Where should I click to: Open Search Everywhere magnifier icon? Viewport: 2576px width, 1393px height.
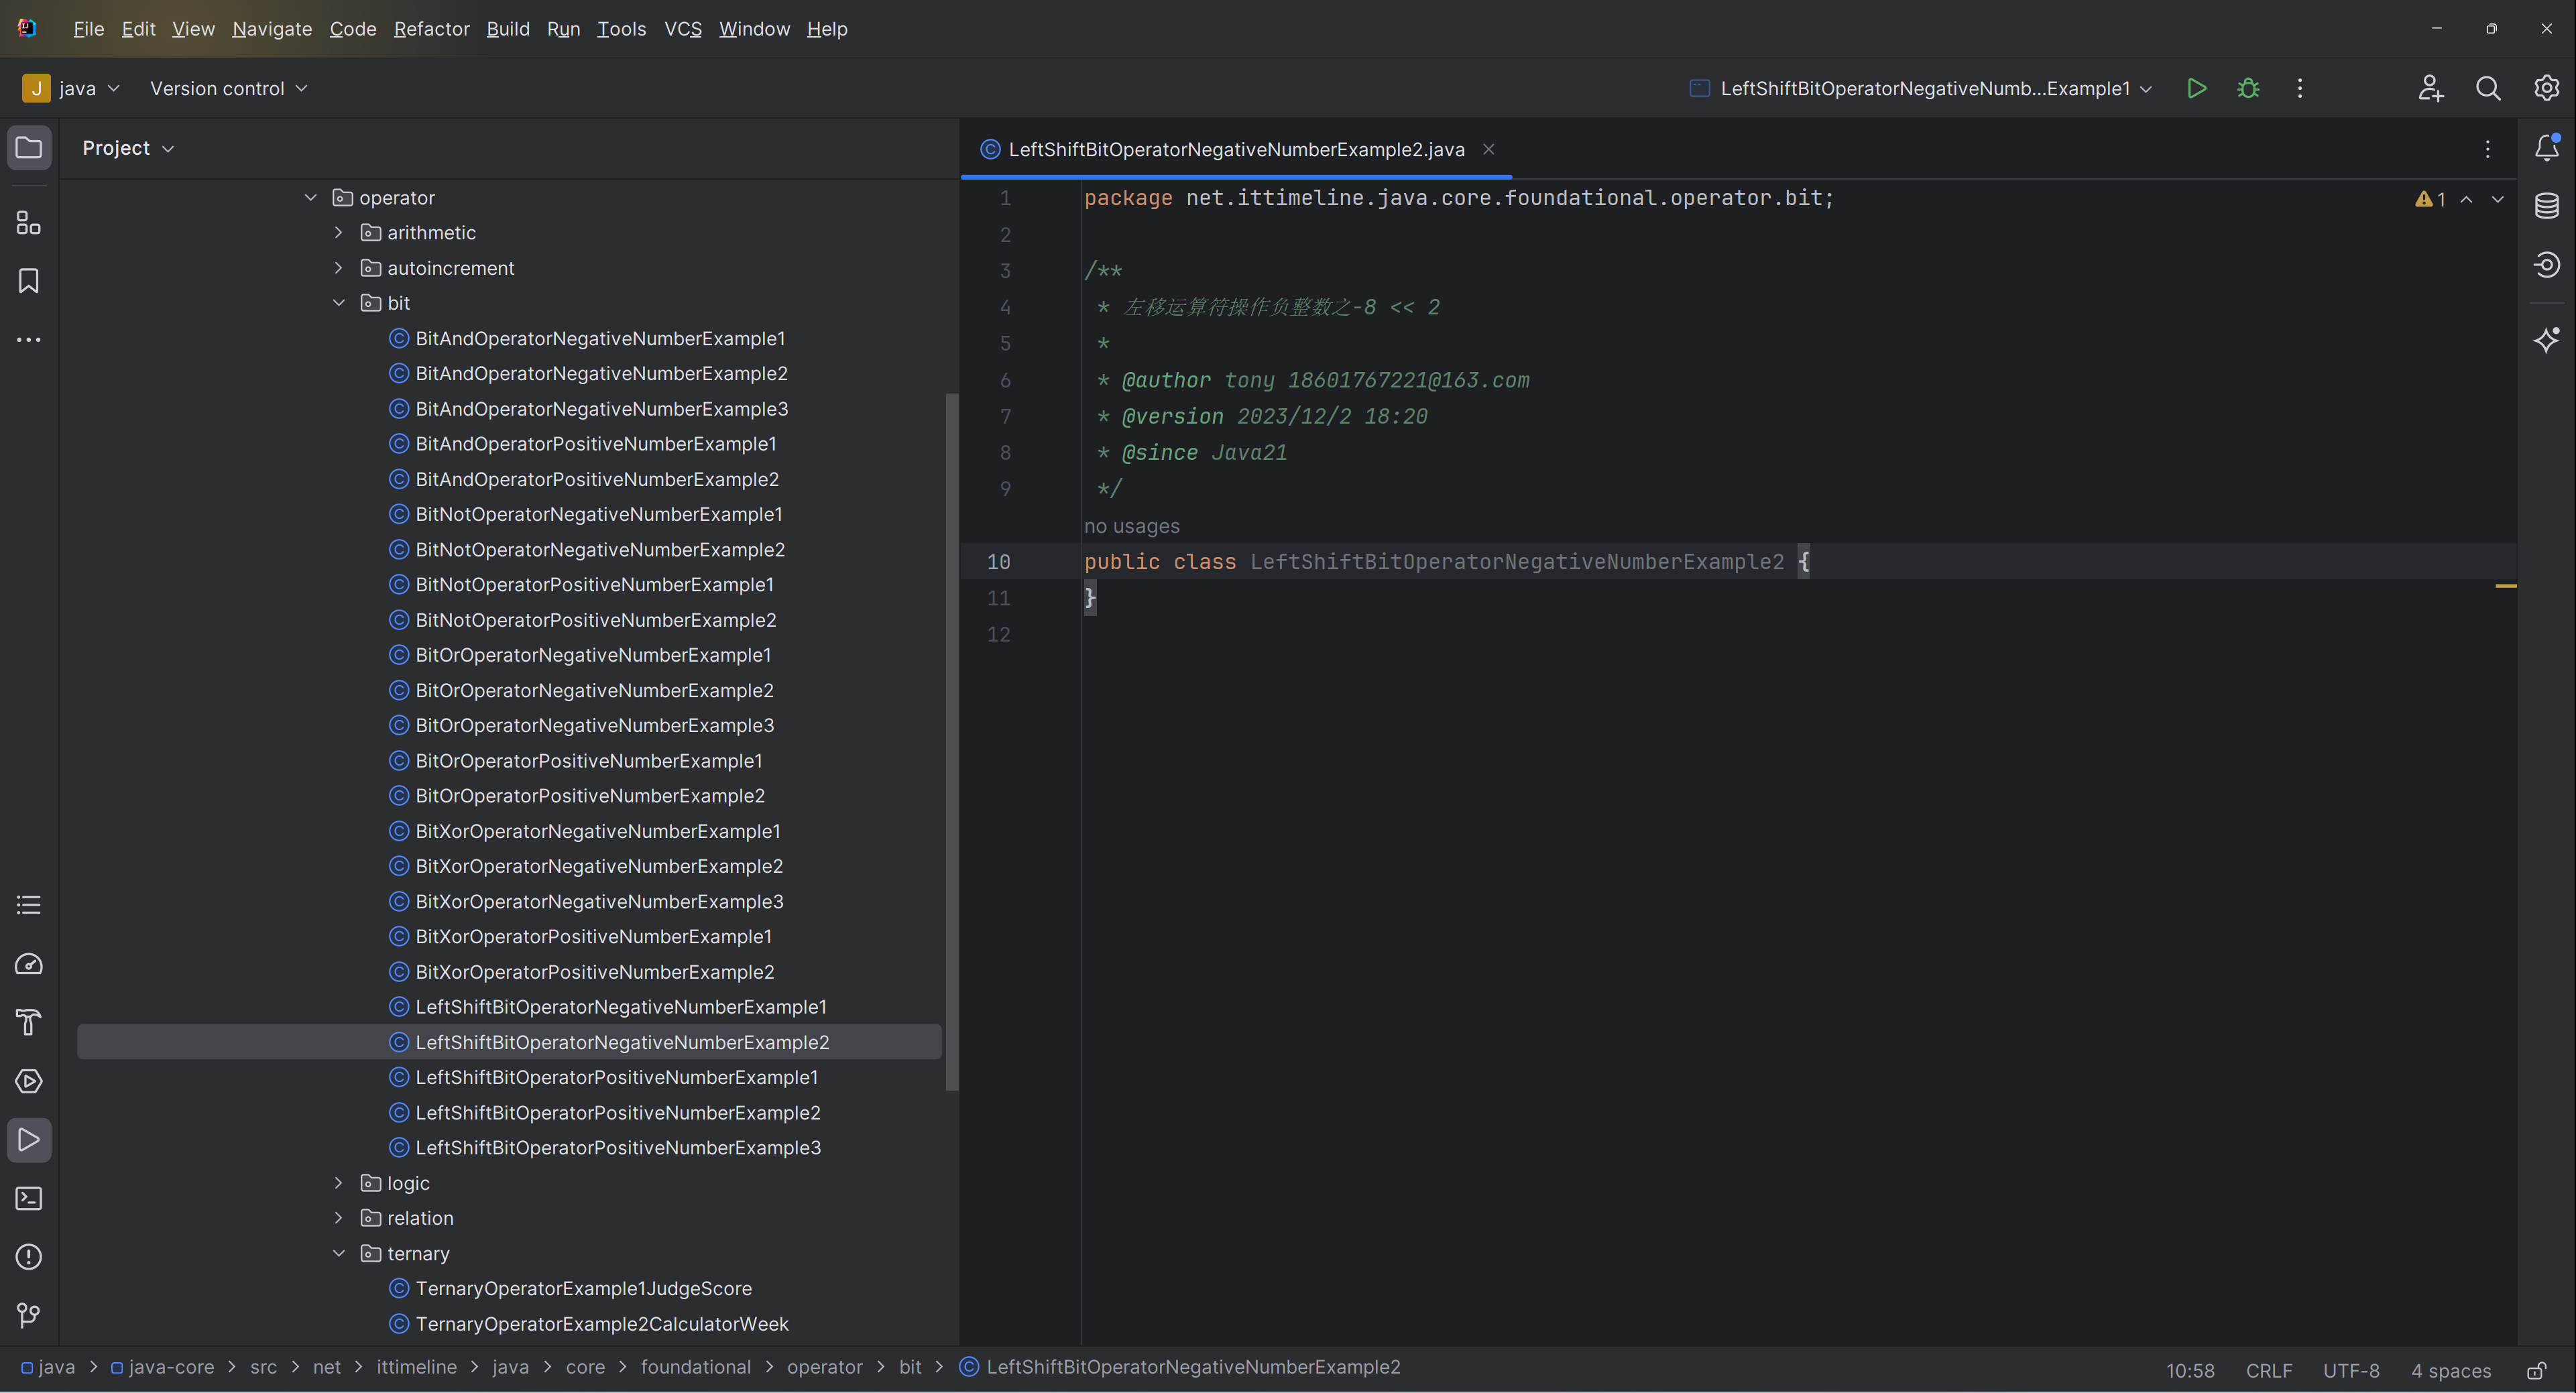[x=2488, y=88]
